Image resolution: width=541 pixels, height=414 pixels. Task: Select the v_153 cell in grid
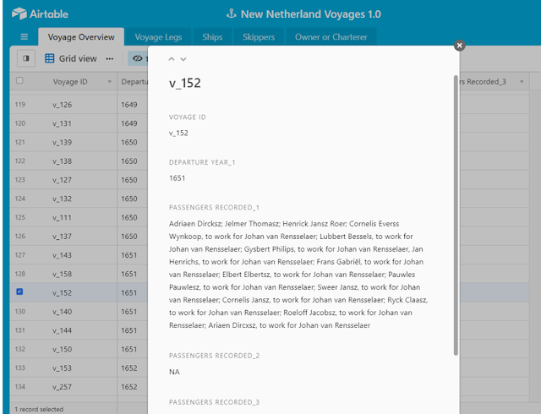click(x=63, y=368)
